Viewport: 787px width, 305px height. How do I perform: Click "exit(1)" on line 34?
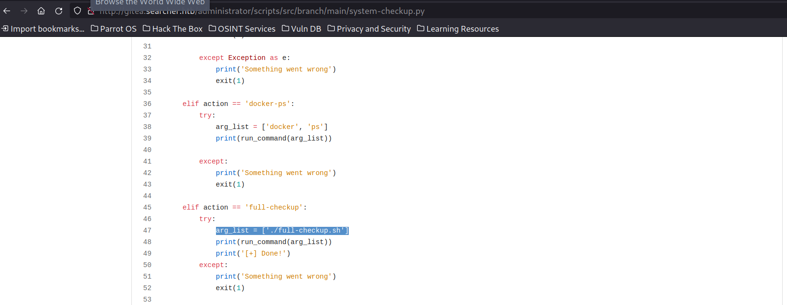(230, 81)
